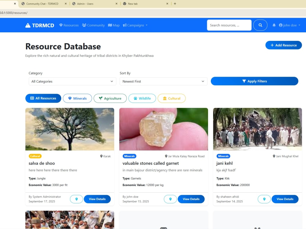Click the TDRMCD logo in navbar
The width and height of the screenshot is (306, 229).
39,25
